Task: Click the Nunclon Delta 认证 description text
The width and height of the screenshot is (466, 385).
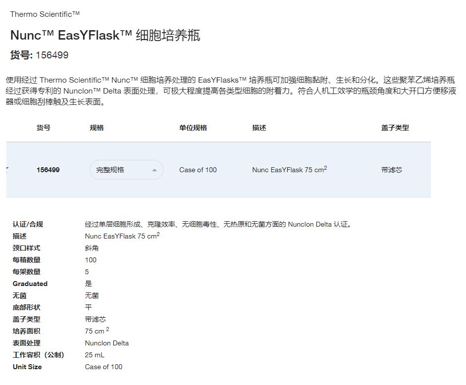Action: [x=218, y=224]
